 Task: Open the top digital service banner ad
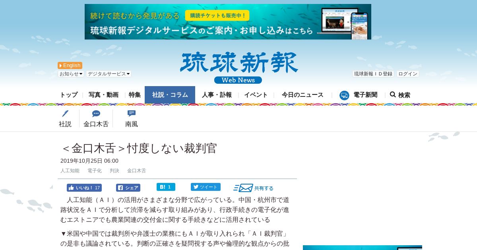(228, 22)
